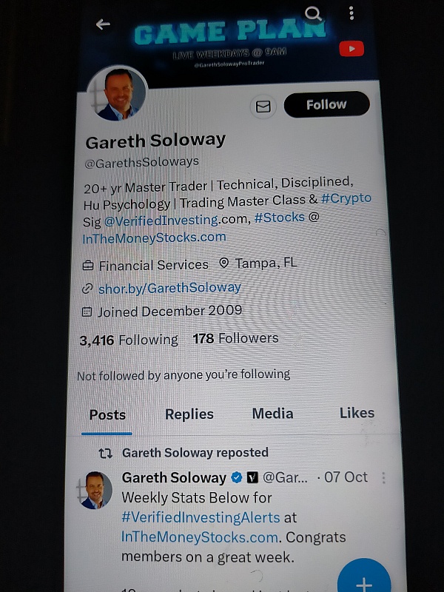Image resolution: width=444 pixels, height=592 pixels.
Task: View the 178 Followers list
Action: [x=235, y=338]
